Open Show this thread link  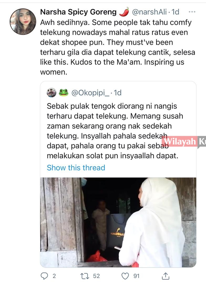76,168
